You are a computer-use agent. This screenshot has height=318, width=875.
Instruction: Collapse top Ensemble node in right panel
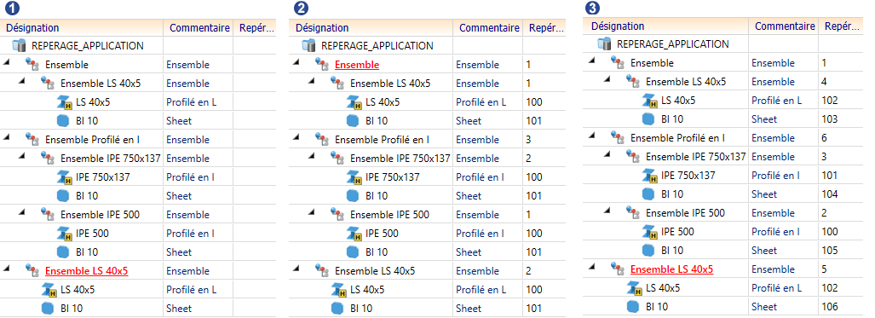[x=592, y=61]
